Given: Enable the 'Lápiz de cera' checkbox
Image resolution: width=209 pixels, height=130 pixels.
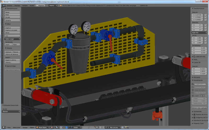Looking at the screenshot, I should (x=195, y=56).
